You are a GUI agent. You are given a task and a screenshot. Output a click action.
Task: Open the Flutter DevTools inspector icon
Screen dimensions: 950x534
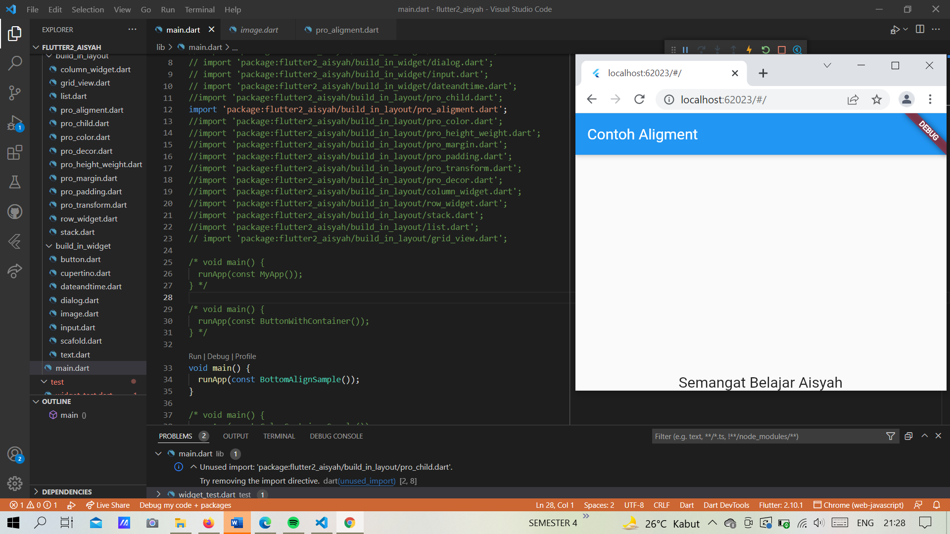(797, 50)
